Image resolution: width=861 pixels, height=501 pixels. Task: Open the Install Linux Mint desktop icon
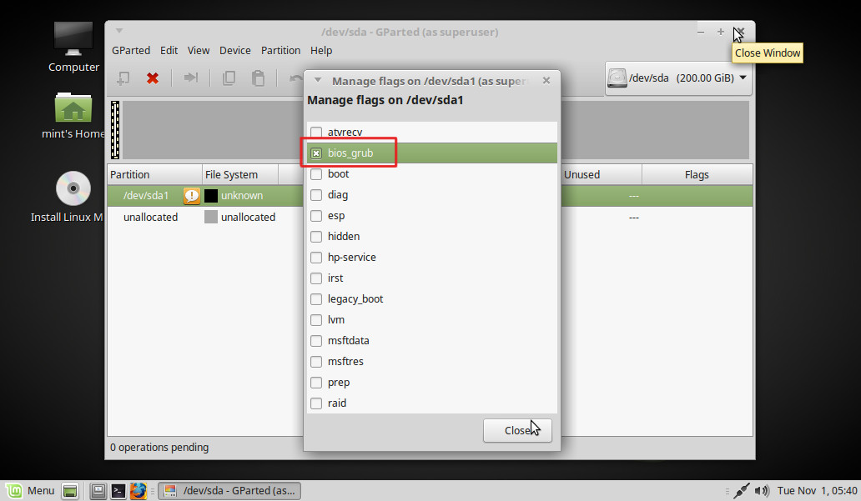[73, 189]
